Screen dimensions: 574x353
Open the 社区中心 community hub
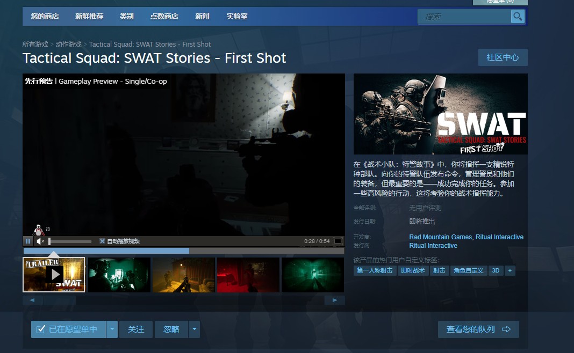[x=503, y=57]
